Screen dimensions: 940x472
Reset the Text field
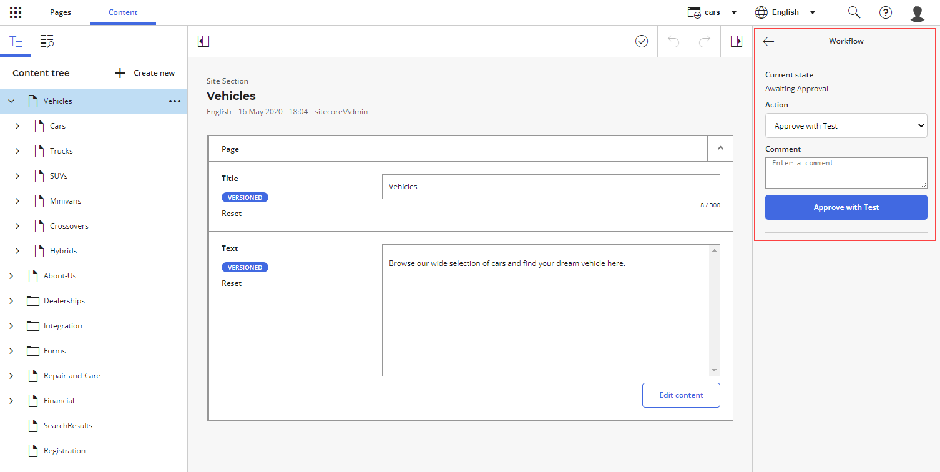coord(232,283)
